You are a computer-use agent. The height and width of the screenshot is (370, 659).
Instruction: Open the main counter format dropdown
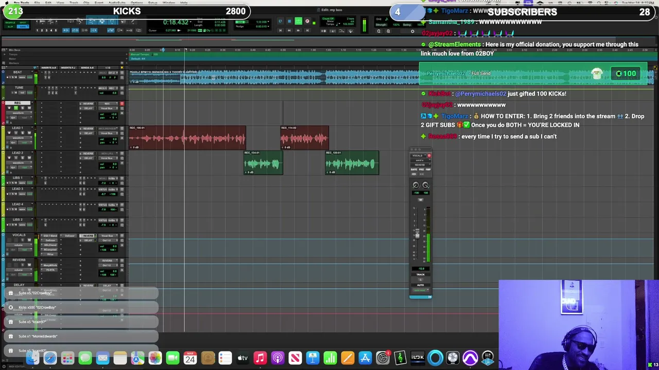coord(190,22)
